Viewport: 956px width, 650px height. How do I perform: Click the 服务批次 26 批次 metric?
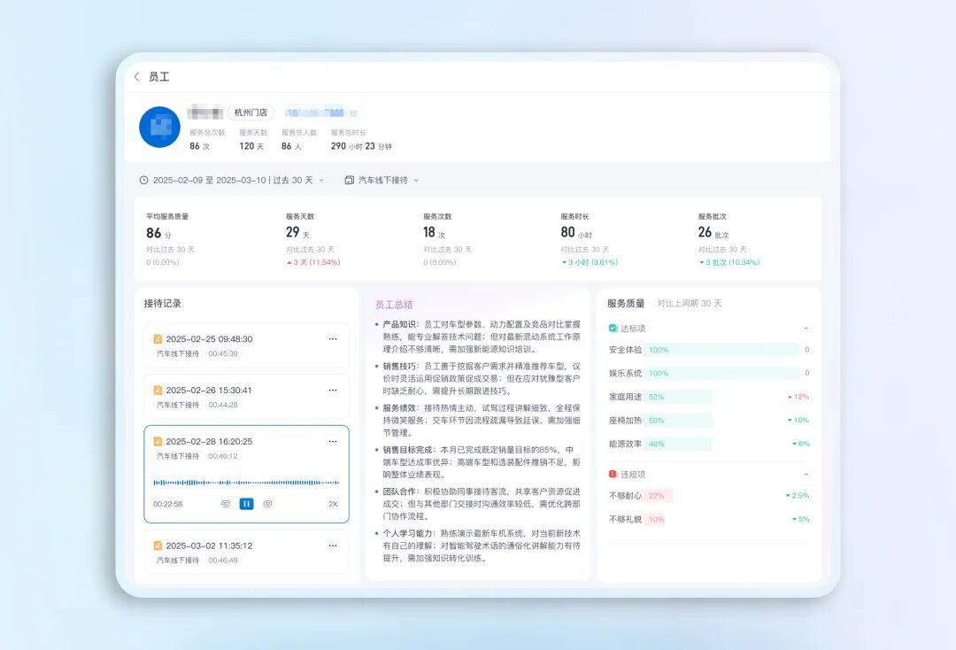point(729,239)
